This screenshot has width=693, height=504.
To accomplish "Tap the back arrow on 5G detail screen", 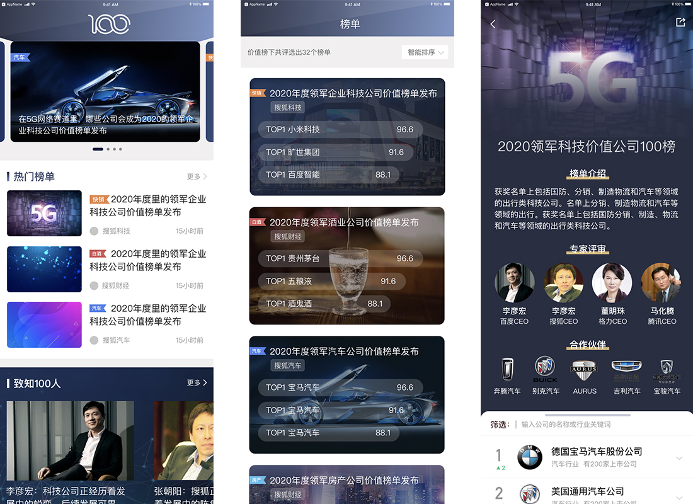I will point(493,24).
